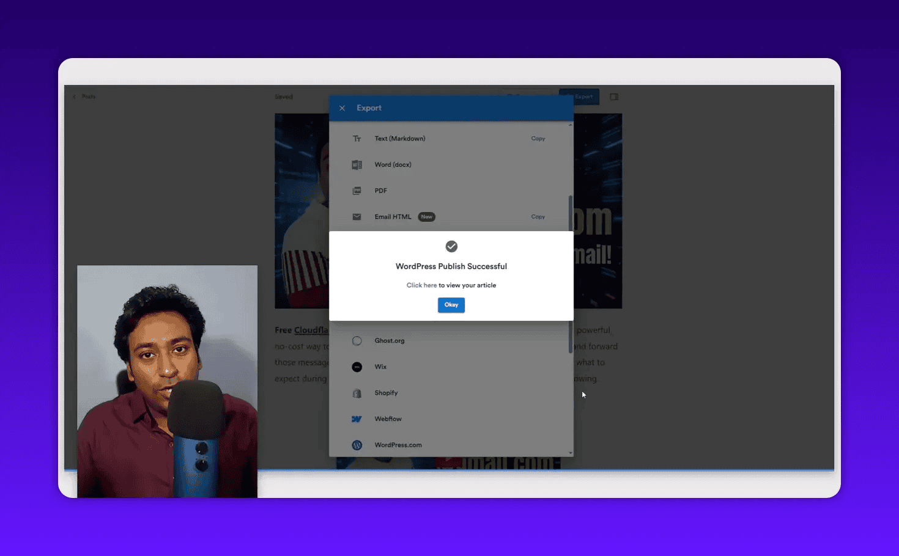Copy the Markdown version of the article

pos(538,138)
